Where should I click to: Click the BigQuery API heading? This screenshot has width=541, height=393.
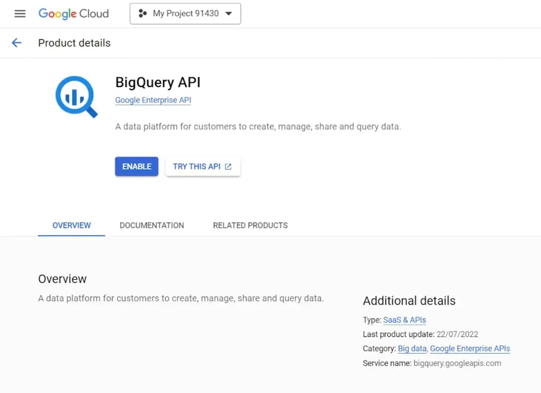158,83
